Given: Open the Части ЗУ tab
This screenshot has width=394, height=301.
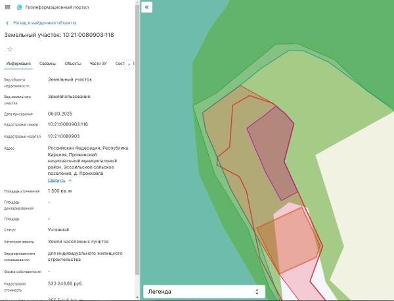Looking at the screenshot, I should 98,64.
